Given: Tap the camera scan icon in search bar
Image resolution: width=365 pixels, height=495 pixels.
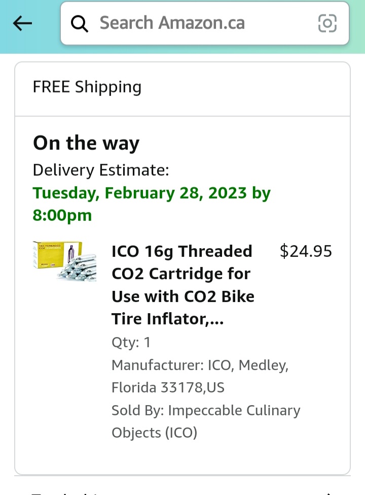Looking at the screenshot, I should [327, 23].
